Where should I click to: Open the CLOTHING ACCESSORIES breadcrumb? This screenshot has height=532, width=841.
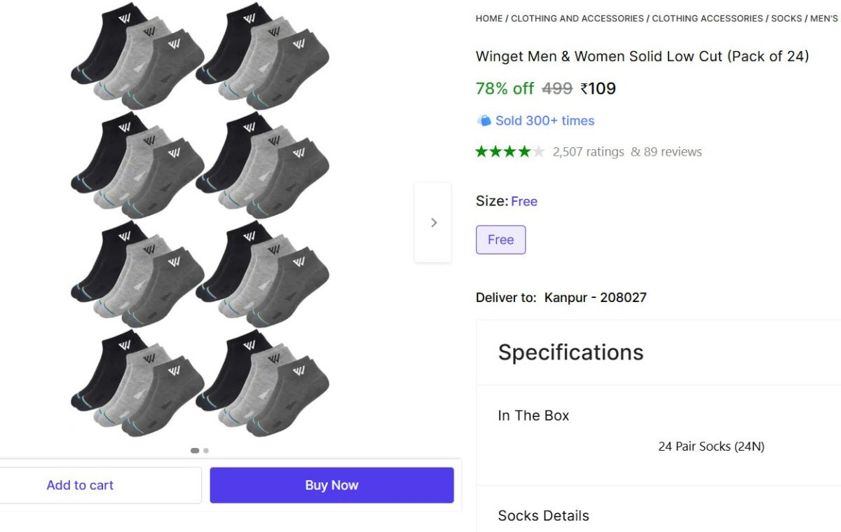click(707, 18)
